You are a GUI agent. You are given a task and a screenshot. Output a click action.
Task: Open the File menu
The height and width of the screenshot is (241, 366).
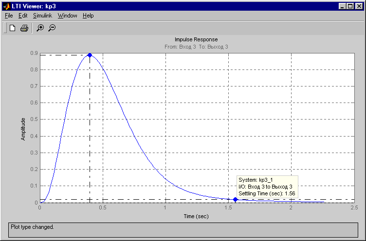coord(9,16)
